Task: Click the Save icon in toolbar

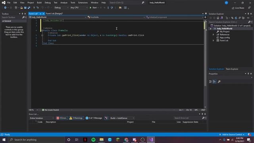Action: [25, 8]
